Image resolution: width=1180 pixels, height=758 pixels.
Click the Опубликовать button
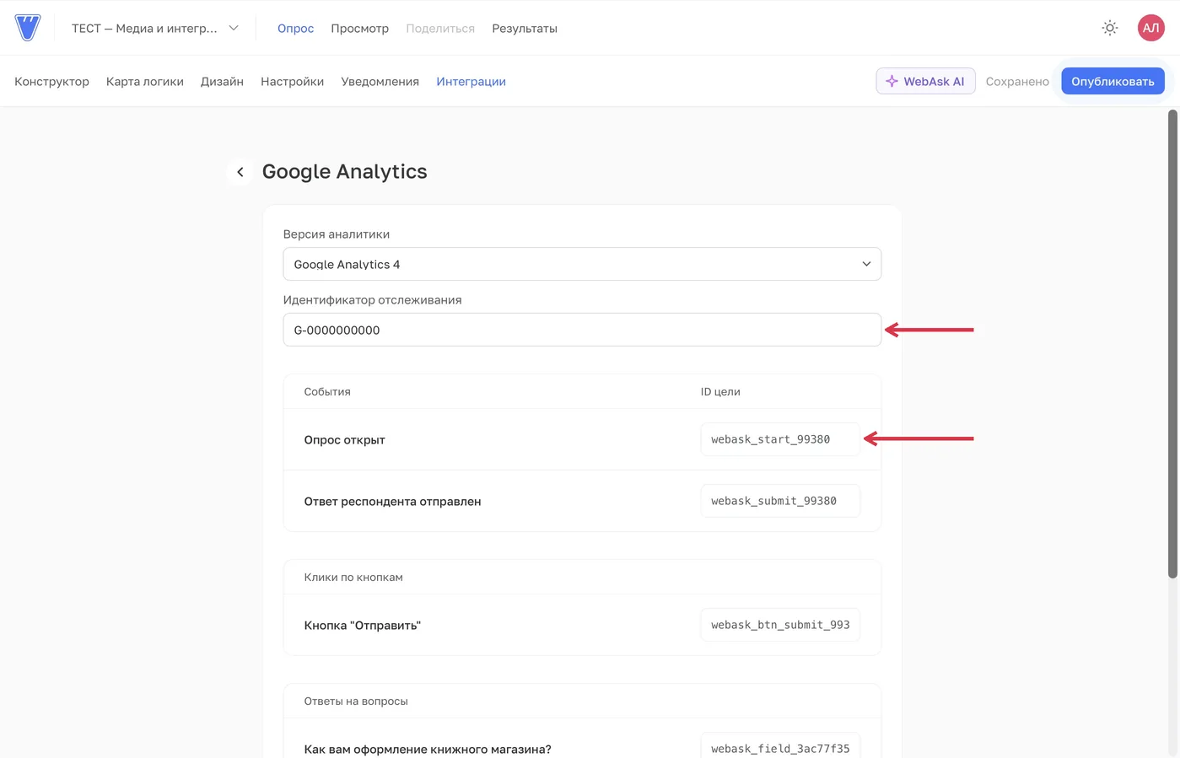[1113, 81]
